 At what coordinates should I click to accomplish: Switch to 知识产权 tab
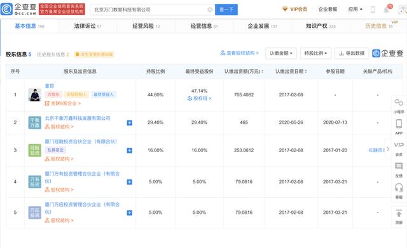tap(321, 26)
